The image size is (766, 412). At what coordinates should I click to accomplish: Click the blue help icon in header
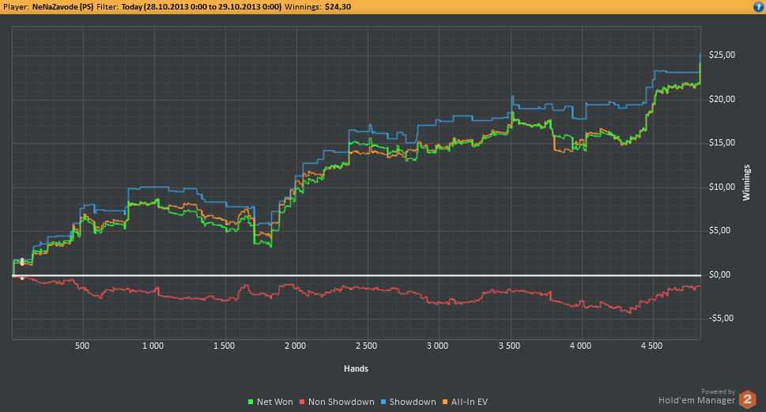coord(758,7)
